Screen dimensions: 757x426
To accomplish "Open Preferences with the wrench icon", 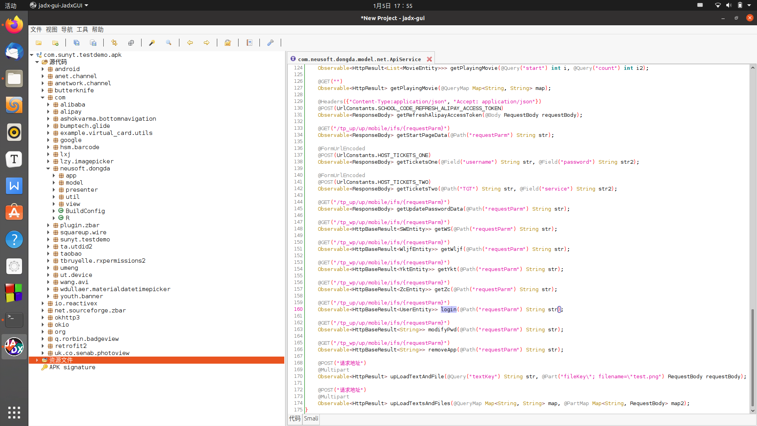I will (270, 43).
